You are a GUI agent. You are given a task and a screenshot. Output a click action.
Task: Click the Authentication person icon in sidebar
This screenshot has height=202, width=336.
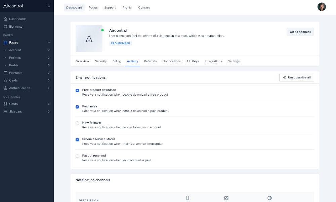click(x=5, y=88)
